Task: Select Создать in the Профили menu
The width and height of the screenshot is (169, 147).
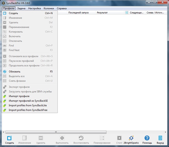Action: [x=13, y=13]
